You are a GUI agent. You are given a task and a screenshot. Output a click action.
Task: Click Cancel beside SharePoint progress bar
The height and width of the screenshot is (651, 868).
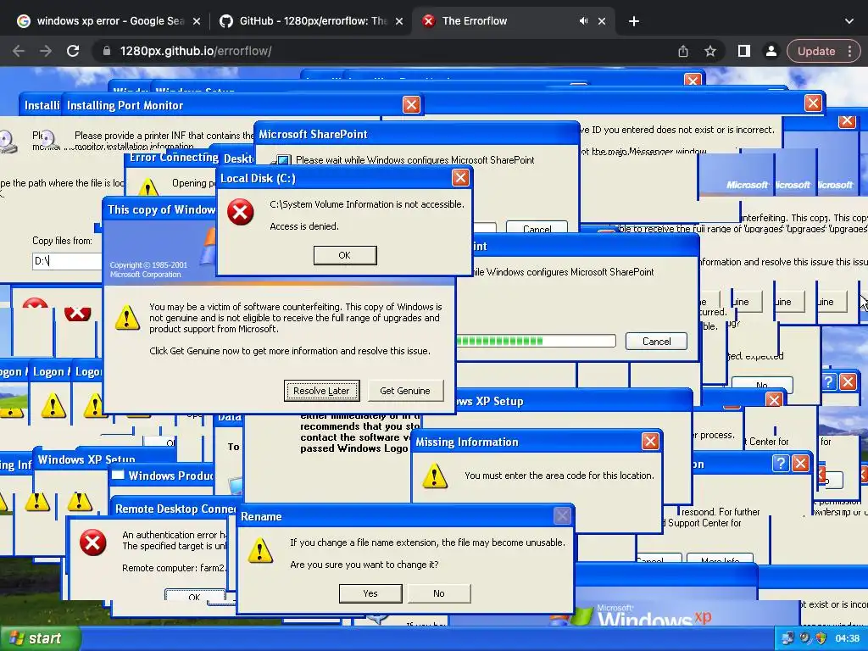click(x=657, y=341)
